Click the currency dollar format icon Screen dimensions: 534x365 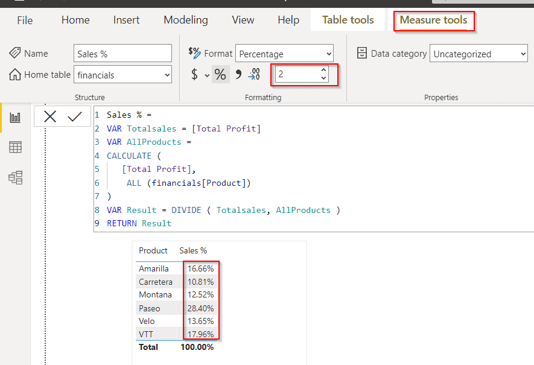194,74
